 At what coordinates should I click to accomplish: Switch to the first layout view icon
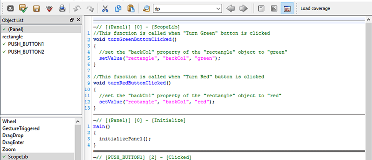pos(261,9)
